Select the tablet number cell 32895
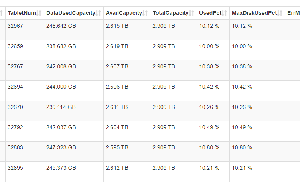The width and height of the screenshot is (300, 190). pyautogui.click(x=16, y=168)
